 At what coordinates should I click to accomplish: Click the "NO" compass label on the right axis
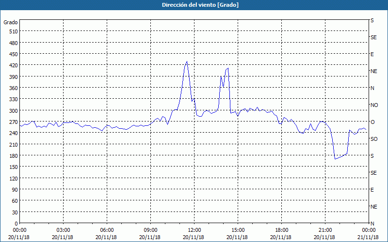(374, 105)
